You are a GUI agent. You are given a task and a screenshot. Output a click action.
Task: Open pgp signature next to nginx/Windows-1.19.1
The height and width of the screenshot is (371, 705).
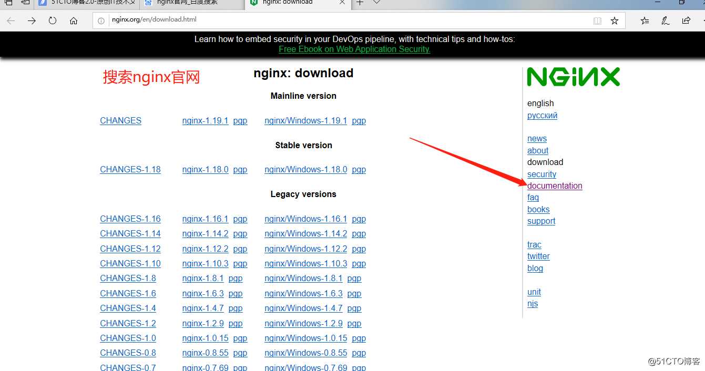click(x=359, y=120)
